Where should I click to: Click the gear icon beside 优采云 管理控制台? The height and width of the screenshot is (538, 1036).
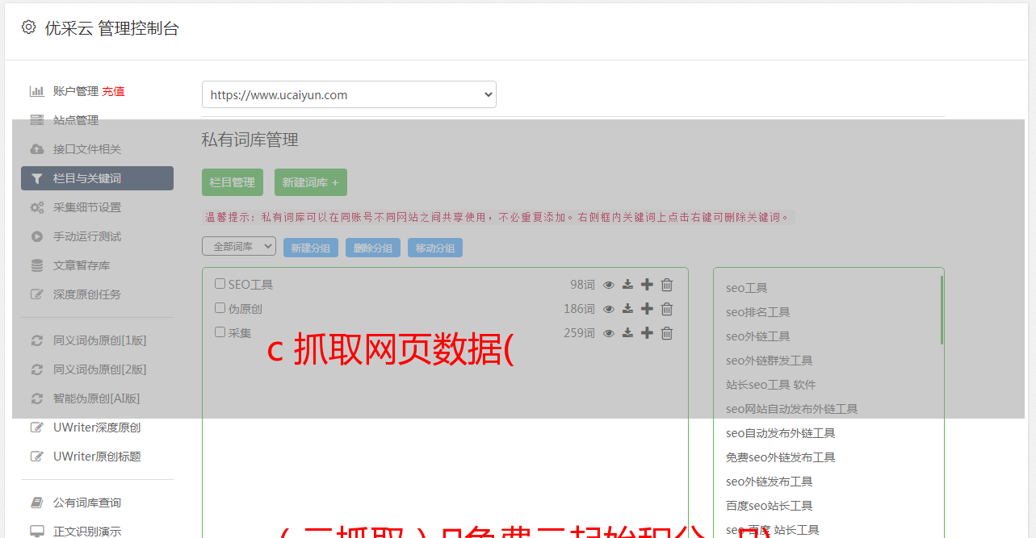point(29,27)
